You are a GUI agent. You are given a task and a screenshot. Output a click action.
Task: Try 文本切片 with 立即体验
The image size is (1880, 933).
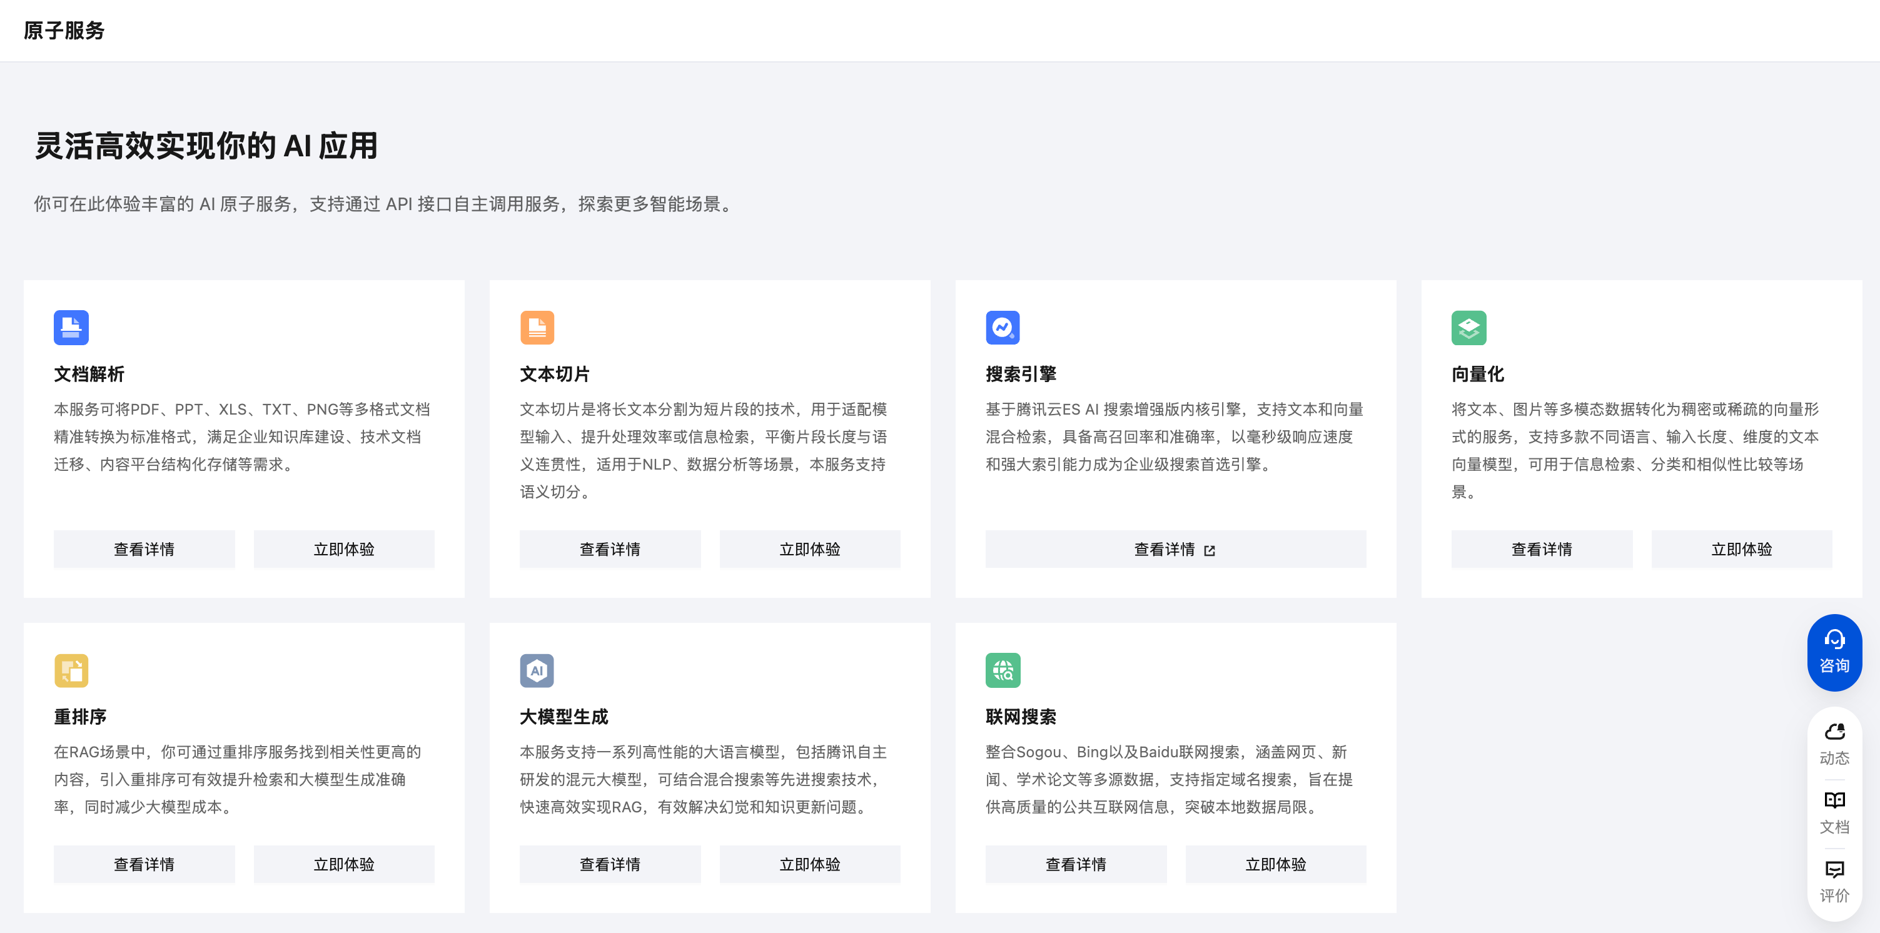click(809, 548)
